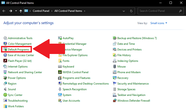Screen dimensions: 186x110
Task: Open the recent locations dropdown arrow
Action: pos(16,11)
